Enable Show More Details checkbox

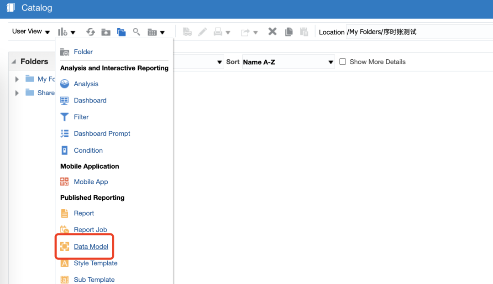[x=343, y=62]
